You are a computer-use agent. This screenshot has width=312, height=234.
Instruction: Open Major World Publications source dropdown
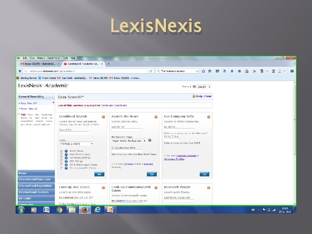[129, 141]
